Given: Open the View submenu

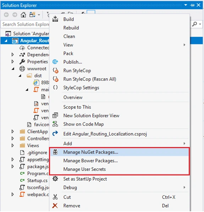Looking at the screenshot, I should [120, 45].
